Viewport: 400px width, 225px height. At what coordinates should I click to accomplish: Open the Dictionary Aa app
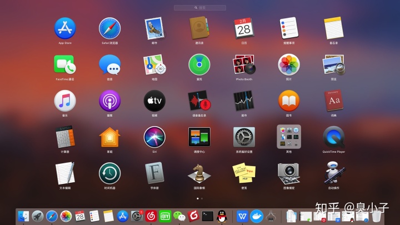334,101
